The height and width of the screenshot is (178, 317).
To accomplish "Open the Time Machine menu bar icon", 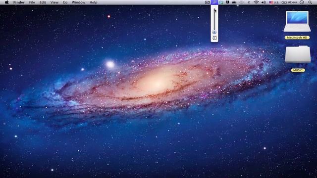I will (x=241, y=2).
